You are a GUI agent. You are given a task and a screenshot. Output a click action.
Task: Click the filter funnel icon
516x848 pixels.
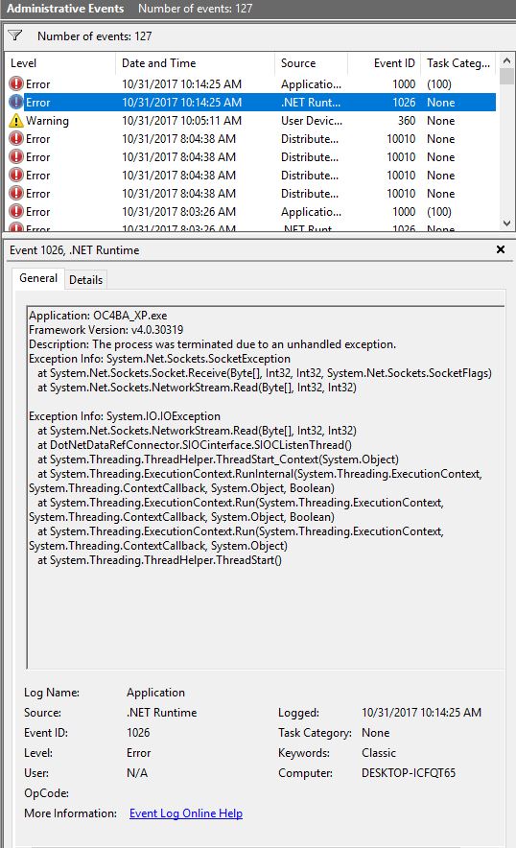(x=15, y=35)
